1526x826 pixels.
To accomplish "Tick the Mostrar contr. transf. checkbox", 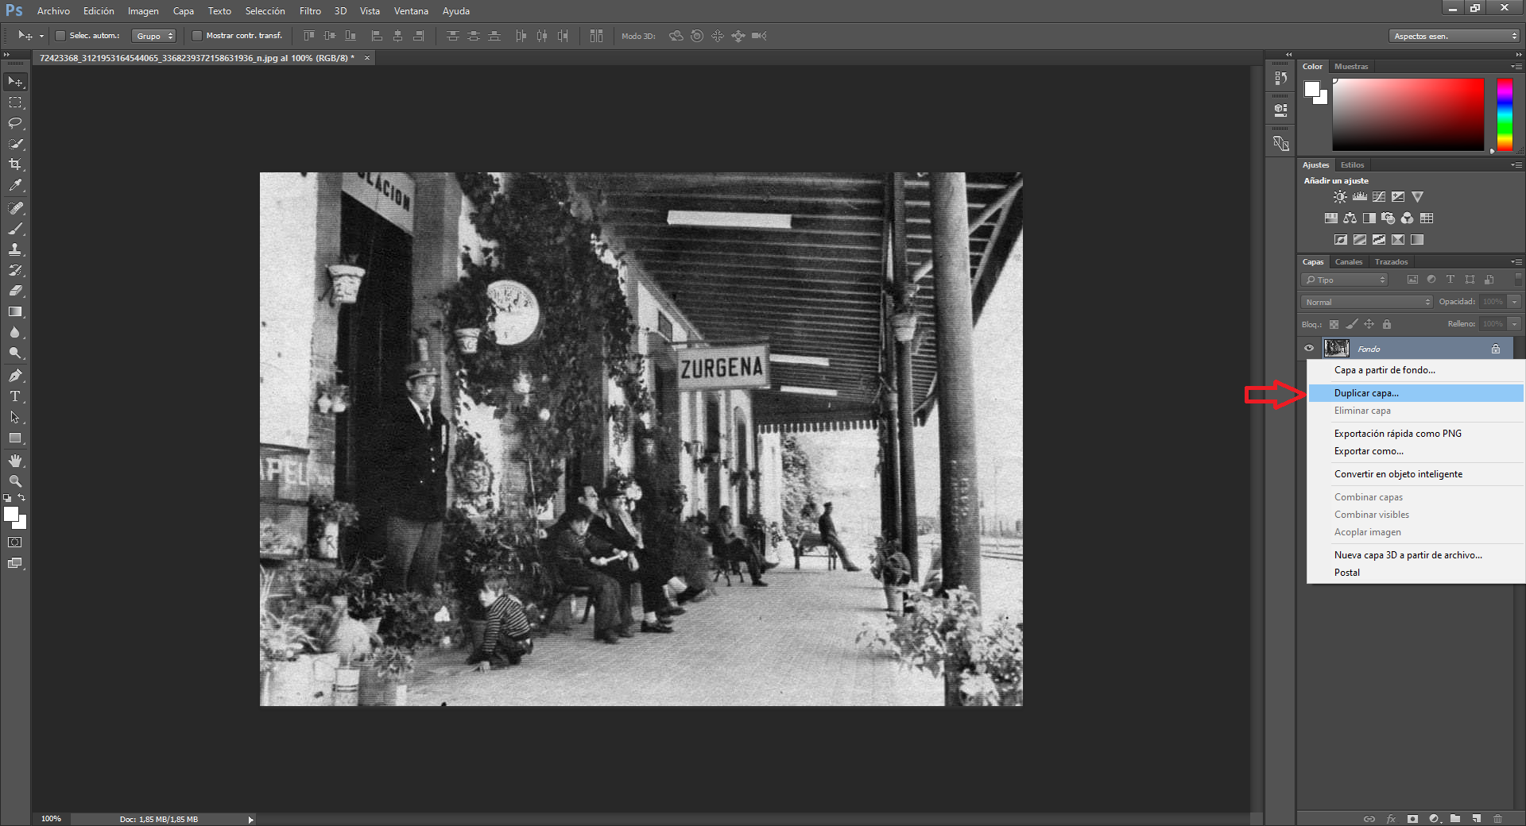I will coord(197,36).
